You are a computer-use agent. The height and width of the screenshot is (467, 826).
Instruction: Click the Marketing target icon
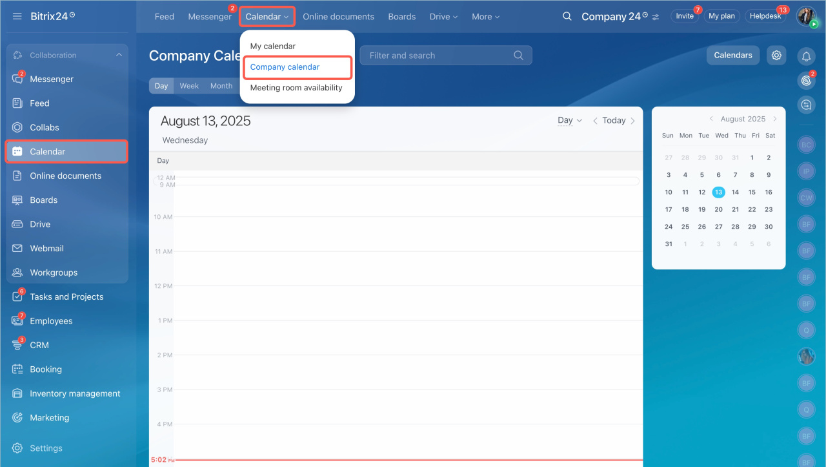pyautogui.click(x=17, y=418)
